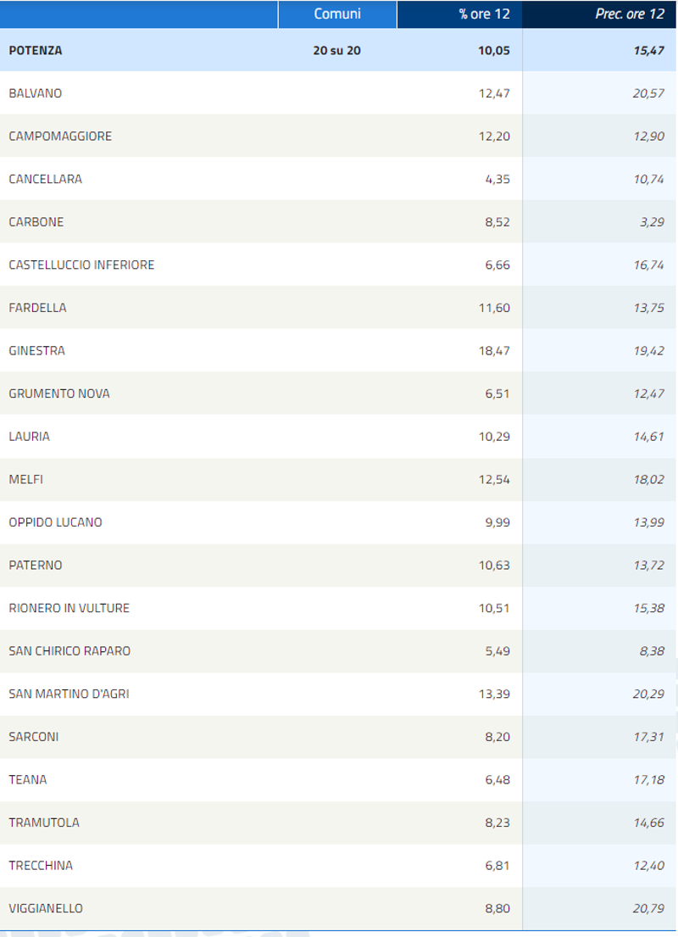This screenshot has height=937, width=678.
Task: Select the CARBONE row
Action: [x=338, y=221]
